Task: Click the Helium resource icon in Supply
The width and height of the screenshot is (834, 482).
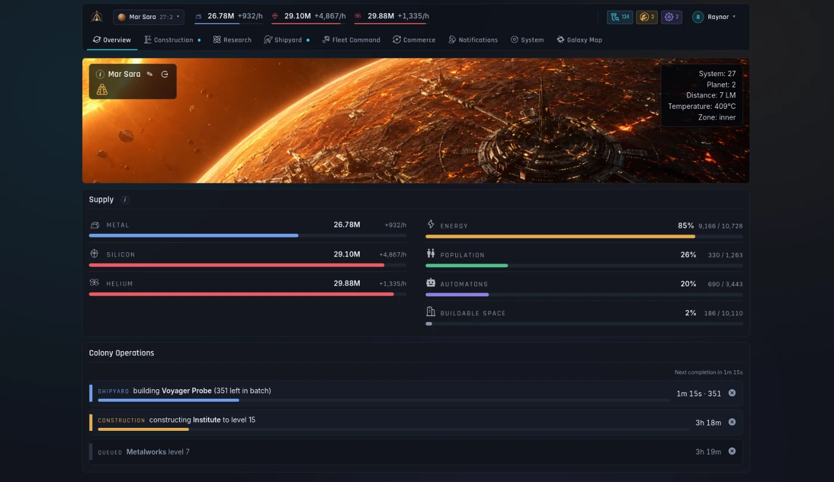Action: click(x=94, y=283)
